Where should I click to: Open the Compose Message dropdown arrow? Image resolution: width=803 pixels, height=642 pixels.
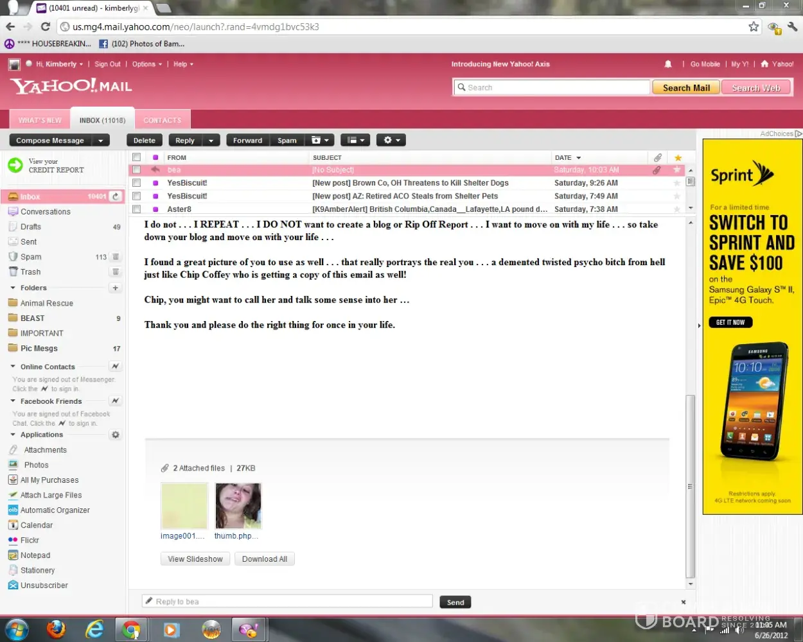100,141
